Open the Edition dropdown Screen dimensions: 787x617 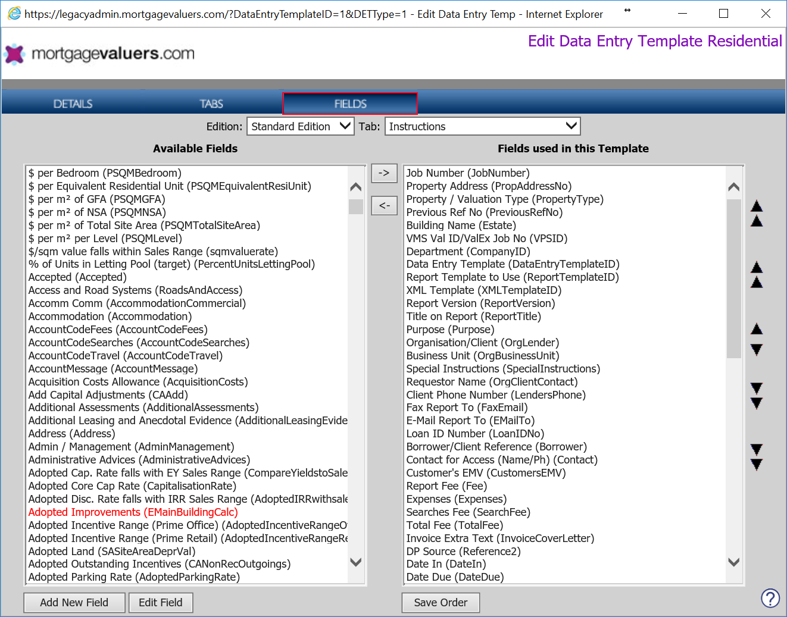(x=301, y=126)
